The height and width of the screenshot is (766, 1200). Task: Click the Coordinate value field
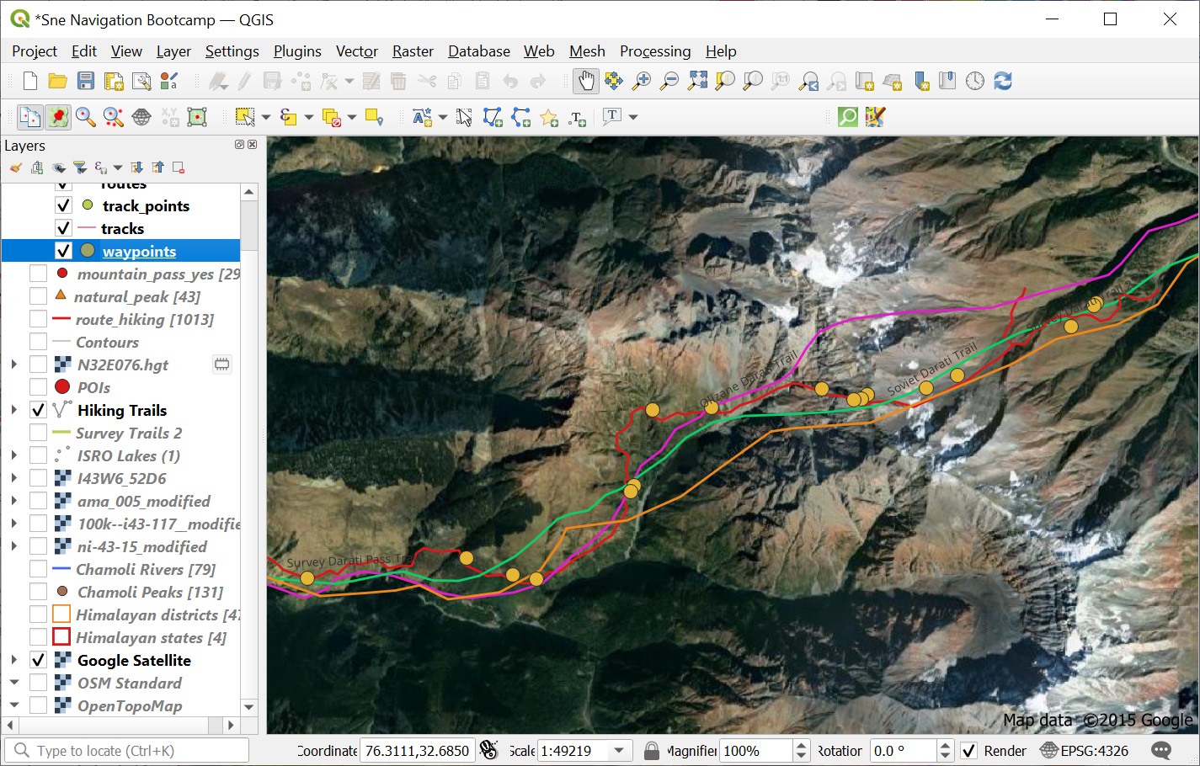tap(417, 751)
